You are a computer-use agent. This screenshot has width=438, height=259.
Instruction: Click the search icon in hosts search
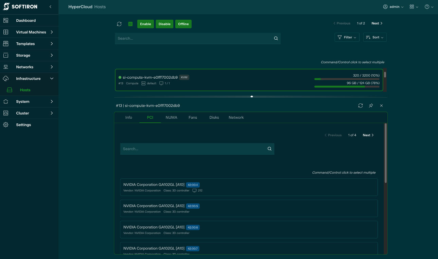click(276, 39)
